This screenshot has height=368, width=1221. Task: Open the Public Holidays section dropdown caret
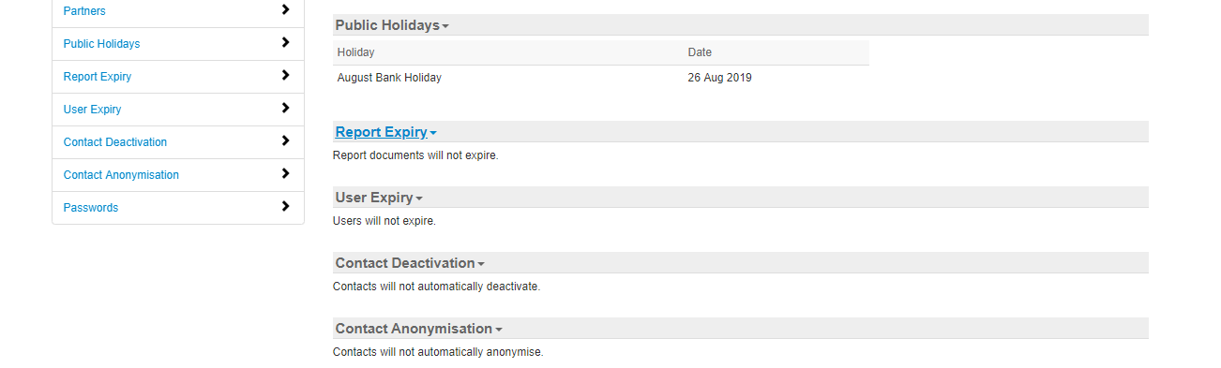[445, 26]
